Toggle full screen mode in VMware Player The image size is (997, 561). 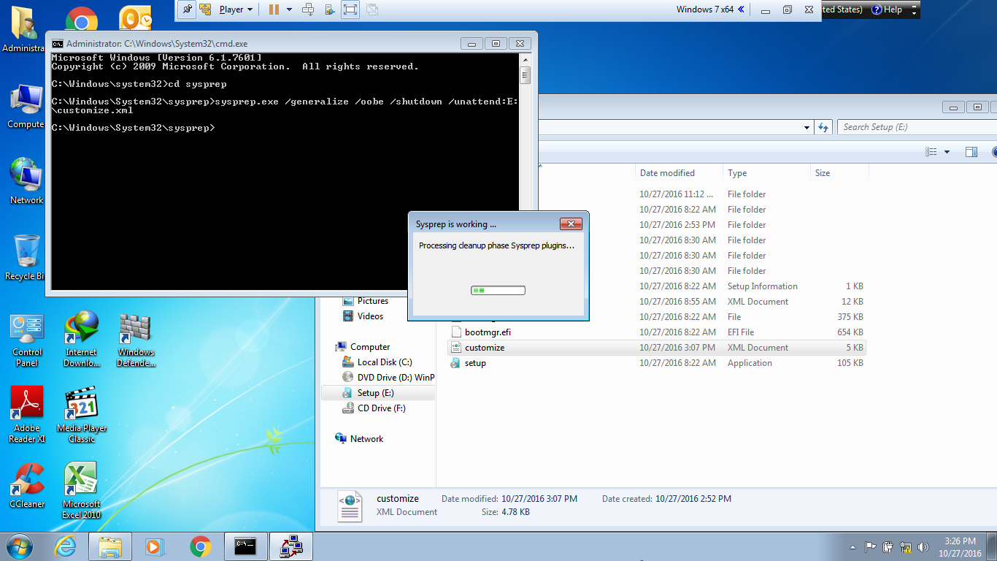point(350,9)
